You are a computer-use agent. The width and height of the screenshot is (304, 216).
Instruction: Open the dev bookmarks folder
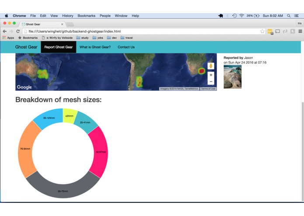(112, 38)
